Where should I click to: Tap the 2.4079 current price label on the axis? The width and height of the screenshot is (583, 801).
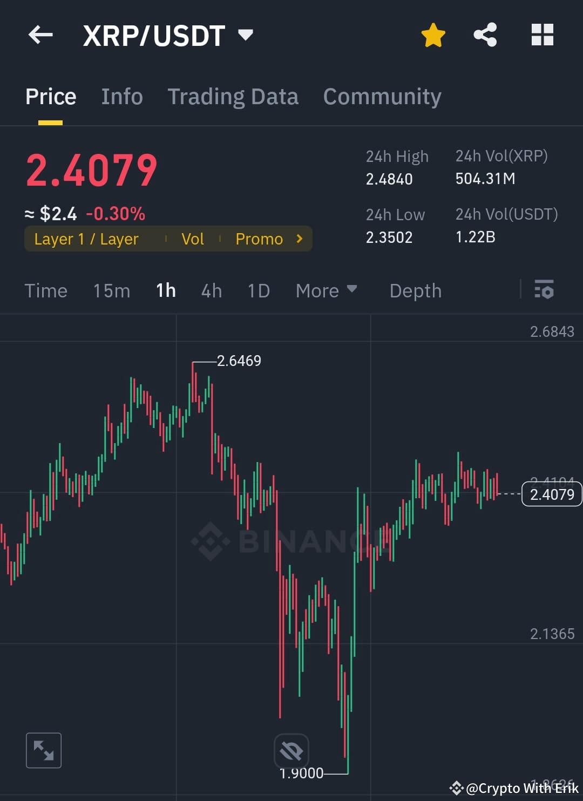pyautogui.click(x=551, y=493)
